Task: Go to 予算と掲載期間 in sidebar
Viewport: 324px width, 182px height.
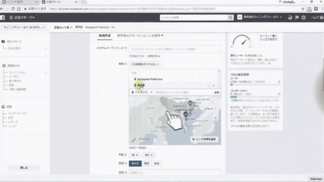Action: 18,89
